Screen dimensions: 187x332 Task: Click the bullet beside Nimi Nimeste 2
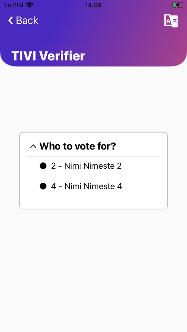43,166
